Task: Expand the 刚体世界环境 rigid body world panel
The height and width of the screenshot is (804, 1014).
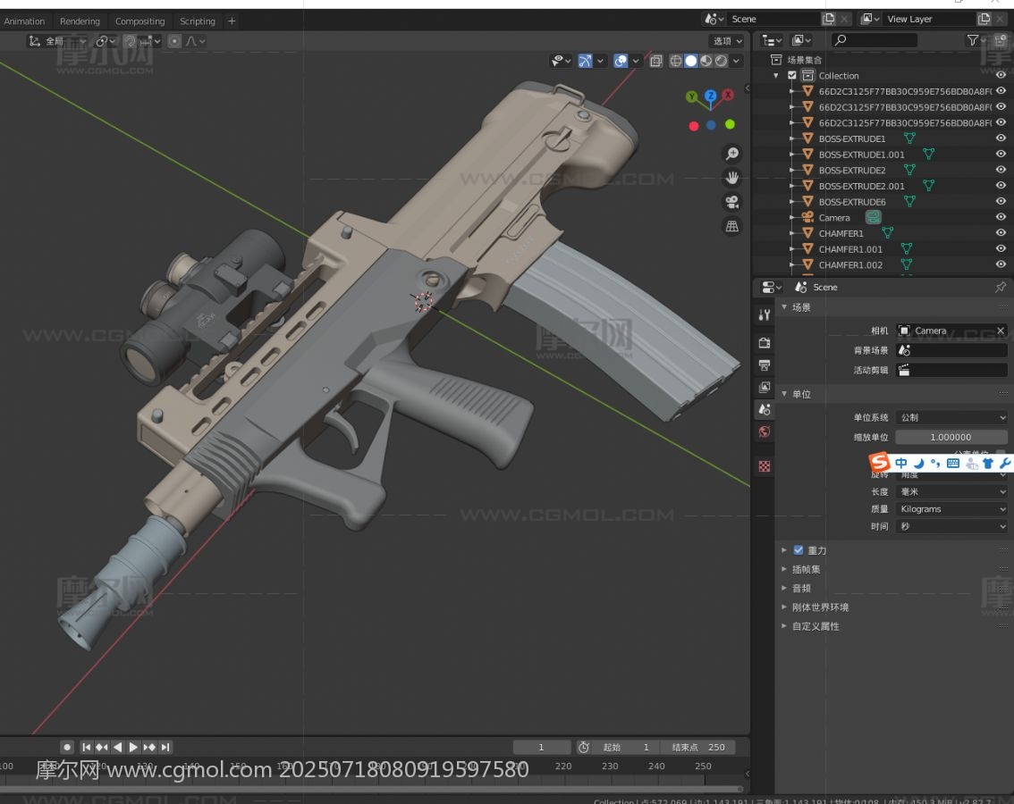Action: pyautogui.click(x=784, y=607)
